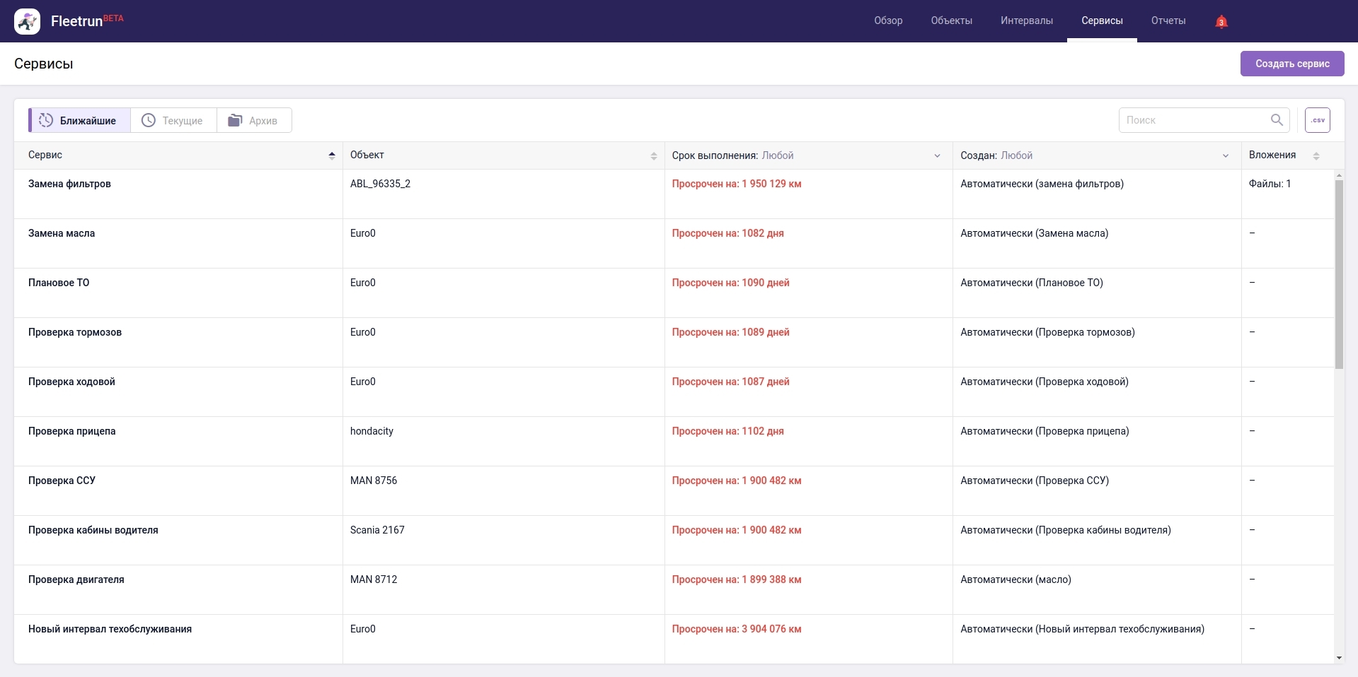Open the Обзор menu item

click(x=888, y=20)
